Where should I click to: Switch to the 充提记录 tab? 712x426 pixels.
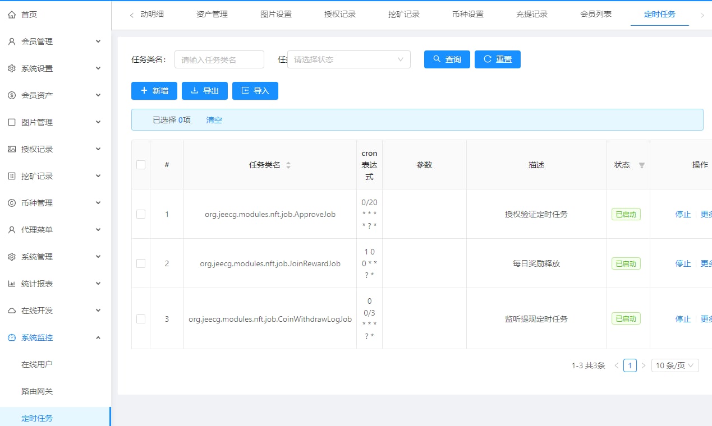pos(532,15)
